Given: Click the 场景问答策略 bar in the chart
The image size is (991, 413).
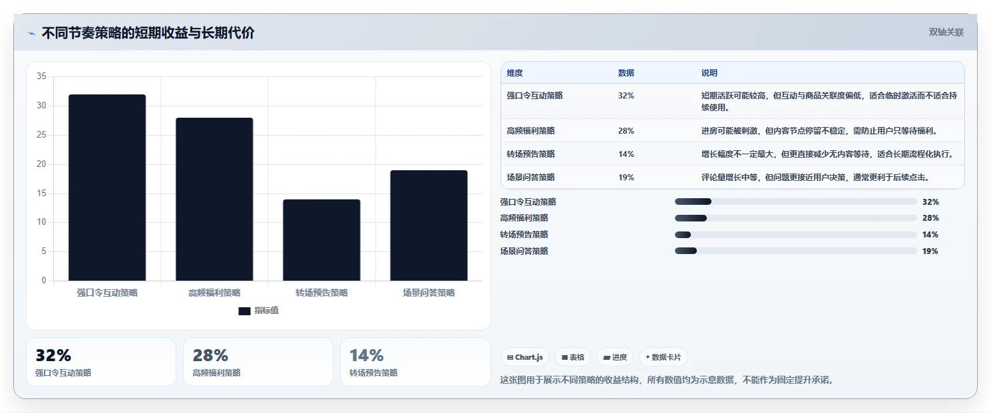Looking at the screenshot, I should (x=429, y=225).
